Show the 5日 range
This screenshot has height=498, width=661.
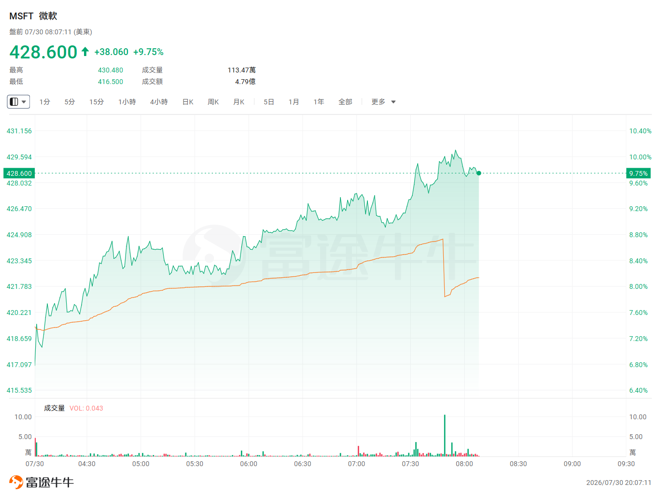[269, 102]
